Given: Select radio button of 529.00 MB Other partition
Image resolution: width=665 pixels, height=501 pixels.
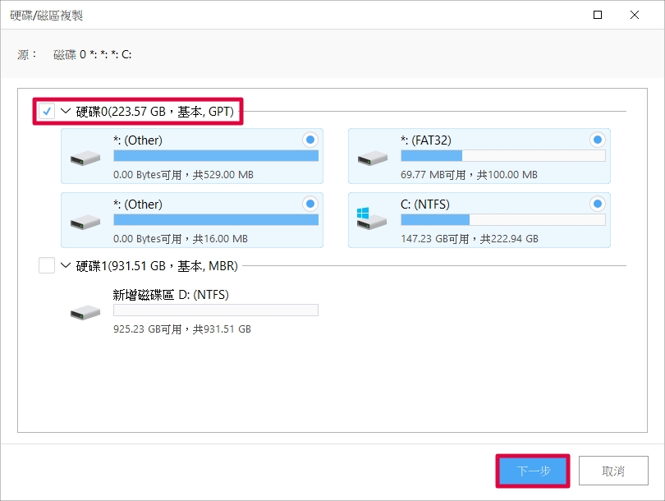Looking at the screenshot, I should click(x=310, y=140).
